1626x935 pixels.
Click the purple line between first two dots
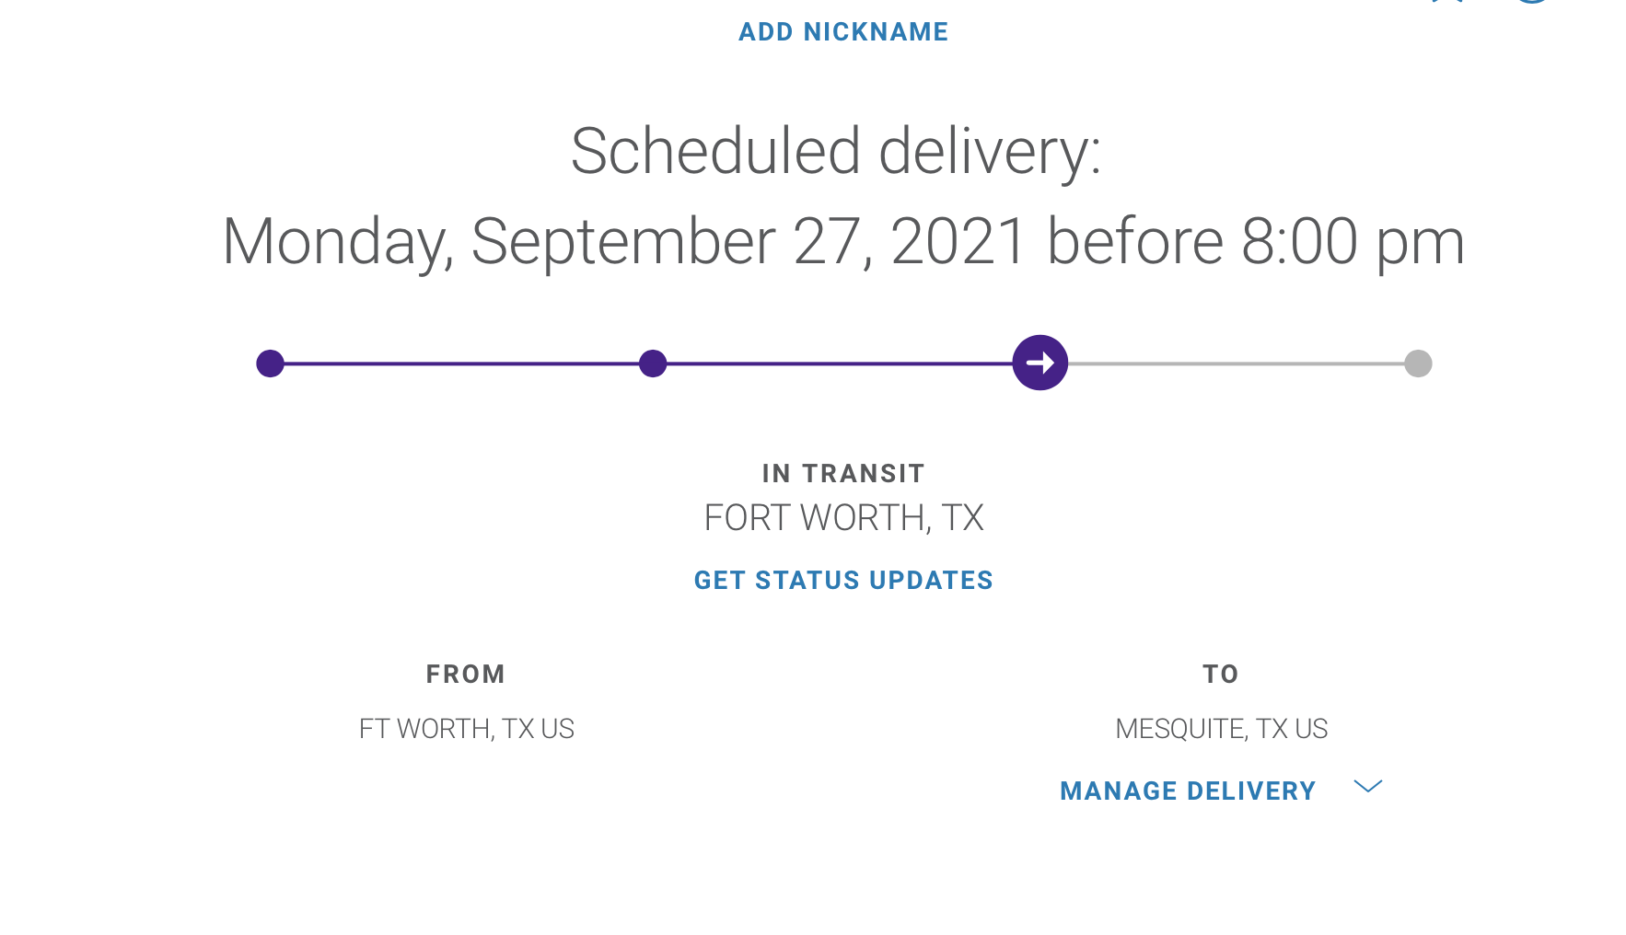click(461, 364)
